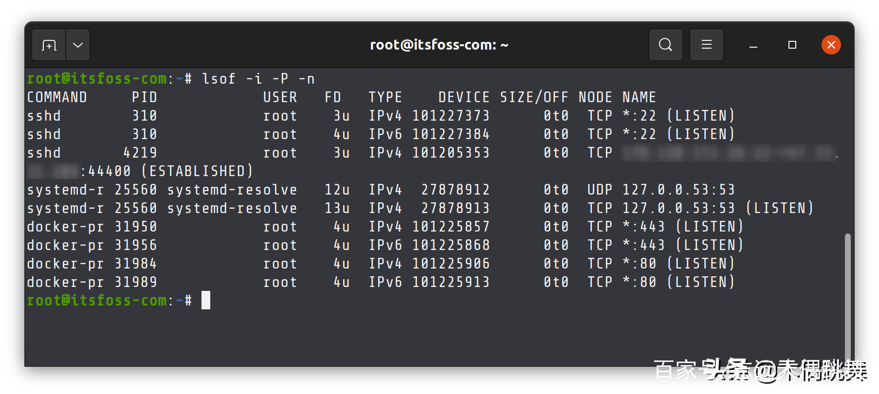This screenshot has height=394, width=879.
Task: Open the hamburger main menu
Action: coord(706,45)
